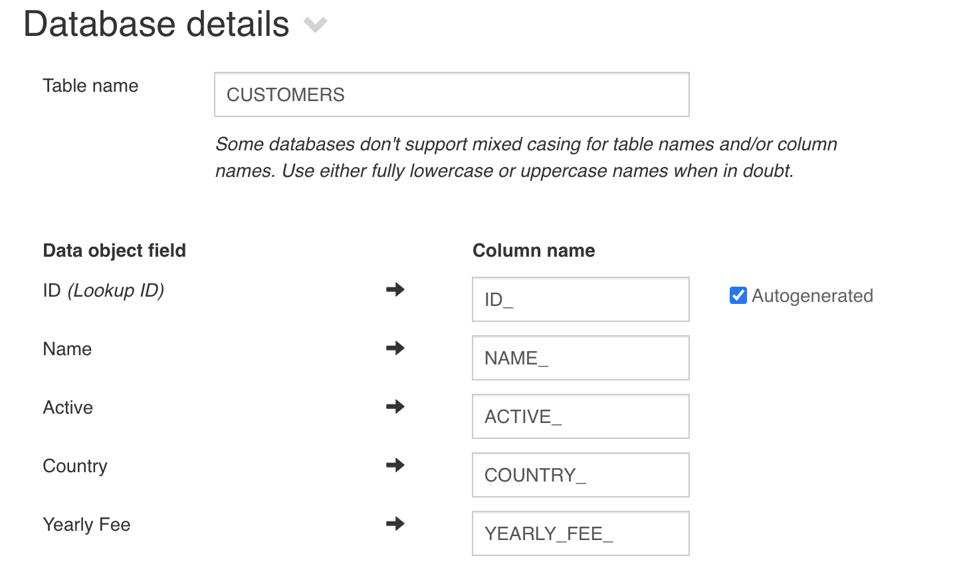This screenshot has height=564, width=961.
Task: Click the YEARLY_FEE_ input field
Action: (580, 533)
